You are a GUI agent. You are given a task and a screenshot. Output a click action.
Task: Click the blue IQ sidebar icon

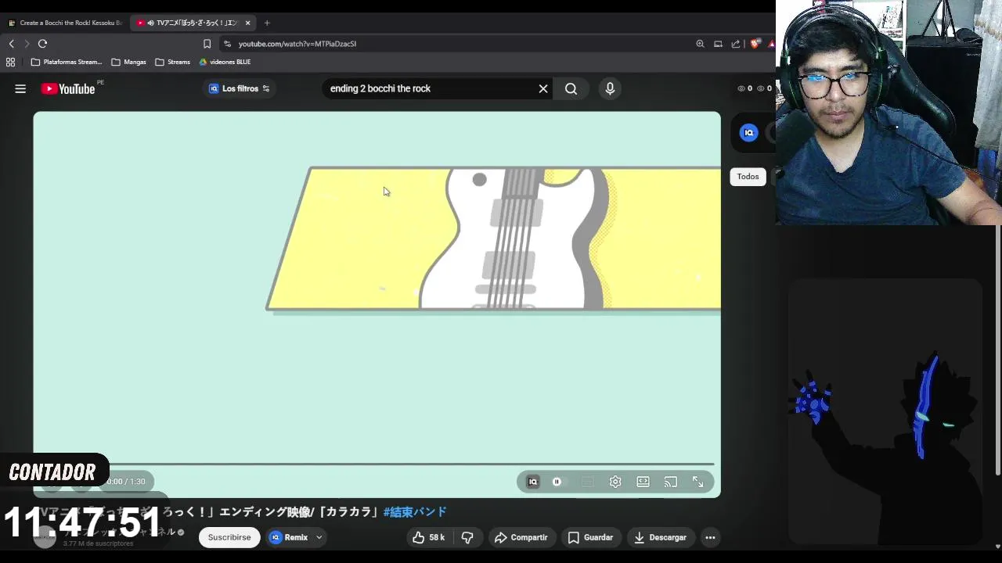tap(749, 133)
